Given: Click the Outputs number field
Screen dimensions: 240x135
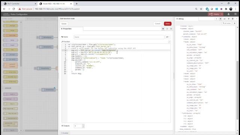Looking at the screenshot, I should (78, 126).
